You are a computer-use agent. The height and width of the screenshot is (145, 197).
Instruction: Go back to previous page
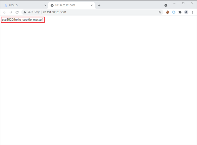(5, 12)
